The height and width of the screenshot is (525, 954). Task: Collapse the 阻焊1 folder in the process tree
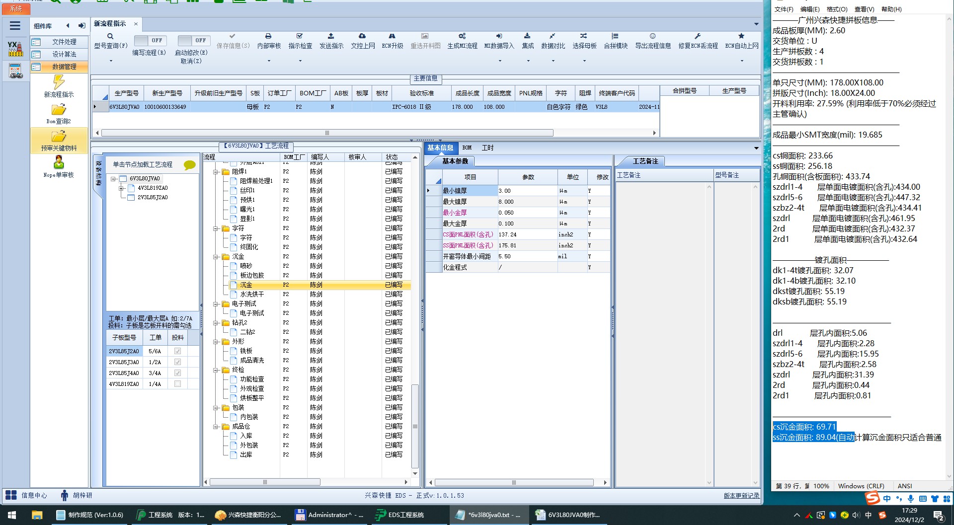216,172
